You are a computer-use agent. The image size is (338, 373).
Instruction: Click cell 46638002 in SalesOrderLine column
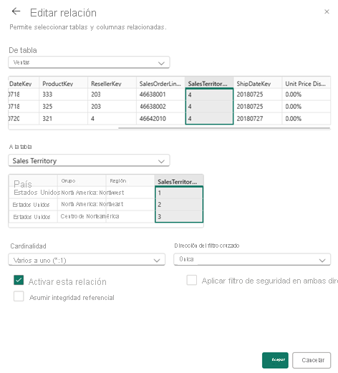160,107
